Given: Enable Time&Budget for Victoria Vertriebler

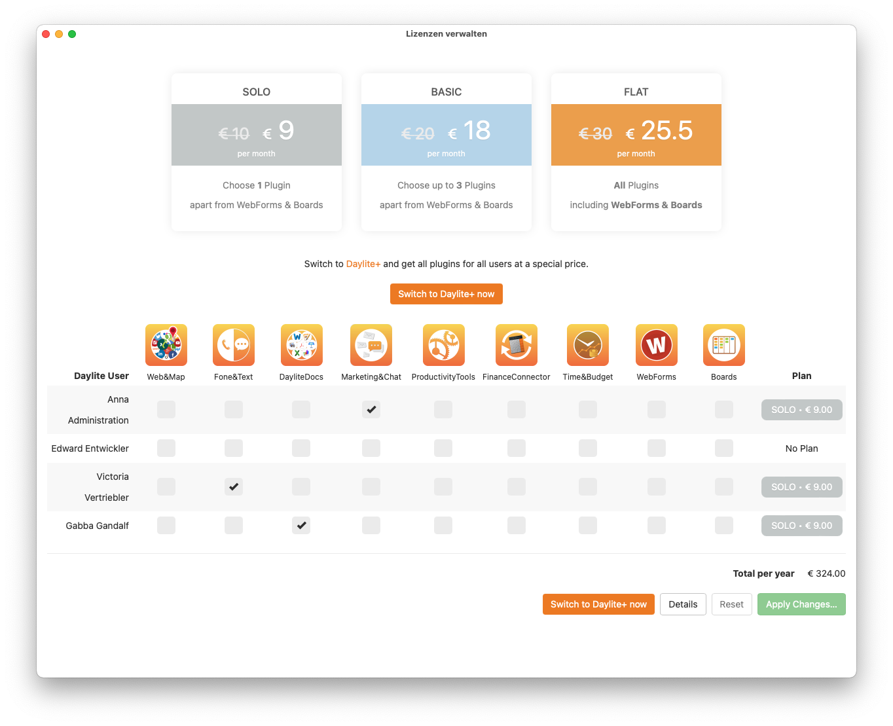Looking at the screenshot, I should pyautogui.click(x=588, y=487).
